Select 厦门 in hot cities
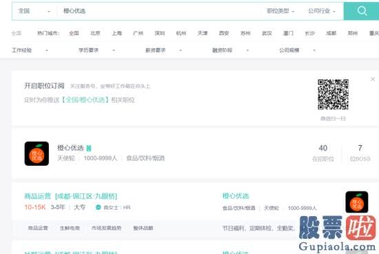 pyautogui.click(x=288, y=33)
